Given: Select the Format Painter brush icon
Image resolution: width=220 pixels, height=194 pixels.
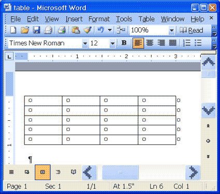Looking at the screenshot, I should coord(87,30).
